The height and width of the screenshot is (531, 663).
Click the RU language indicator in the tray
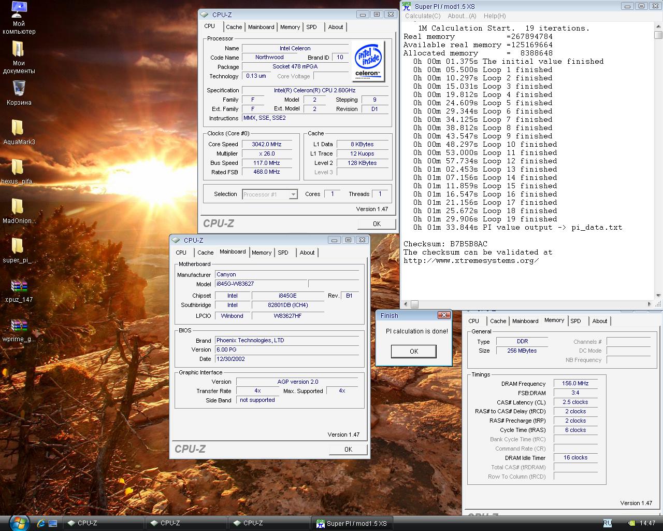pos(607,523)
